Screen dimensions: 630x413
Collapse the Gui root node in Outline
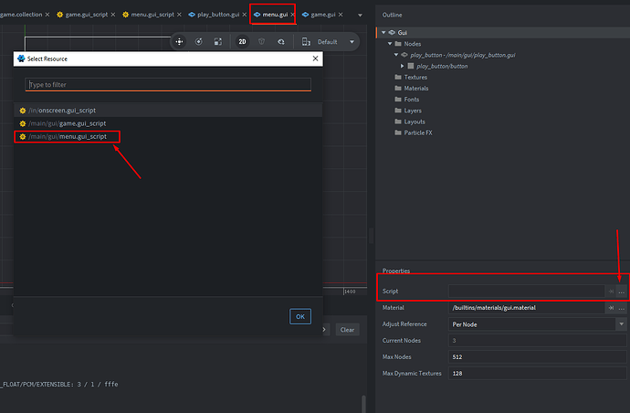coord(383,32)
